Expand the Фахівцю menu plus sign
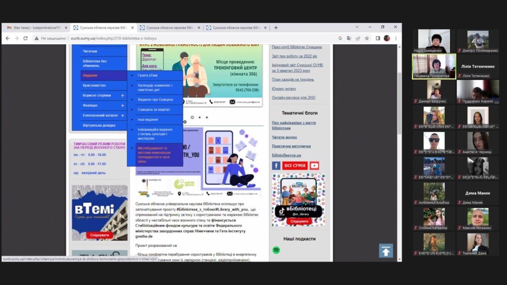This screenshot has height=285, width=507. [123, 106]
